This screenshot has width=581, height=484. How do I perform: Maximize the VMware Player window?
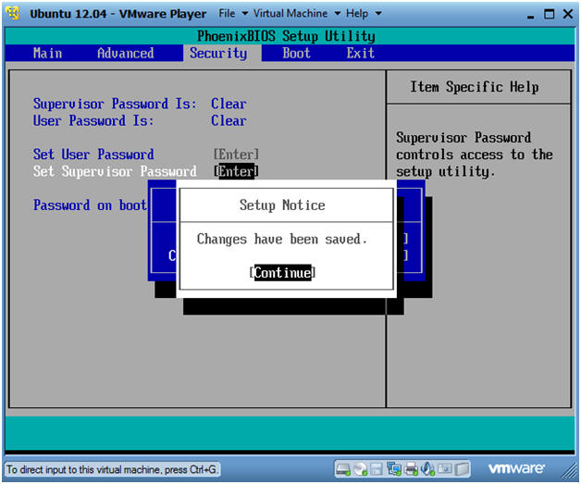[550, 14]
